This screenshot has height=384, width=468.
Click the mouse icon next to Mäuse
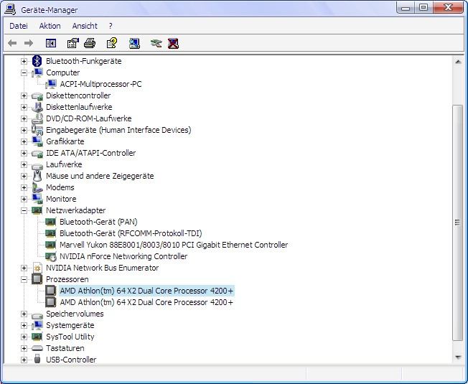[x=37, y=176]
